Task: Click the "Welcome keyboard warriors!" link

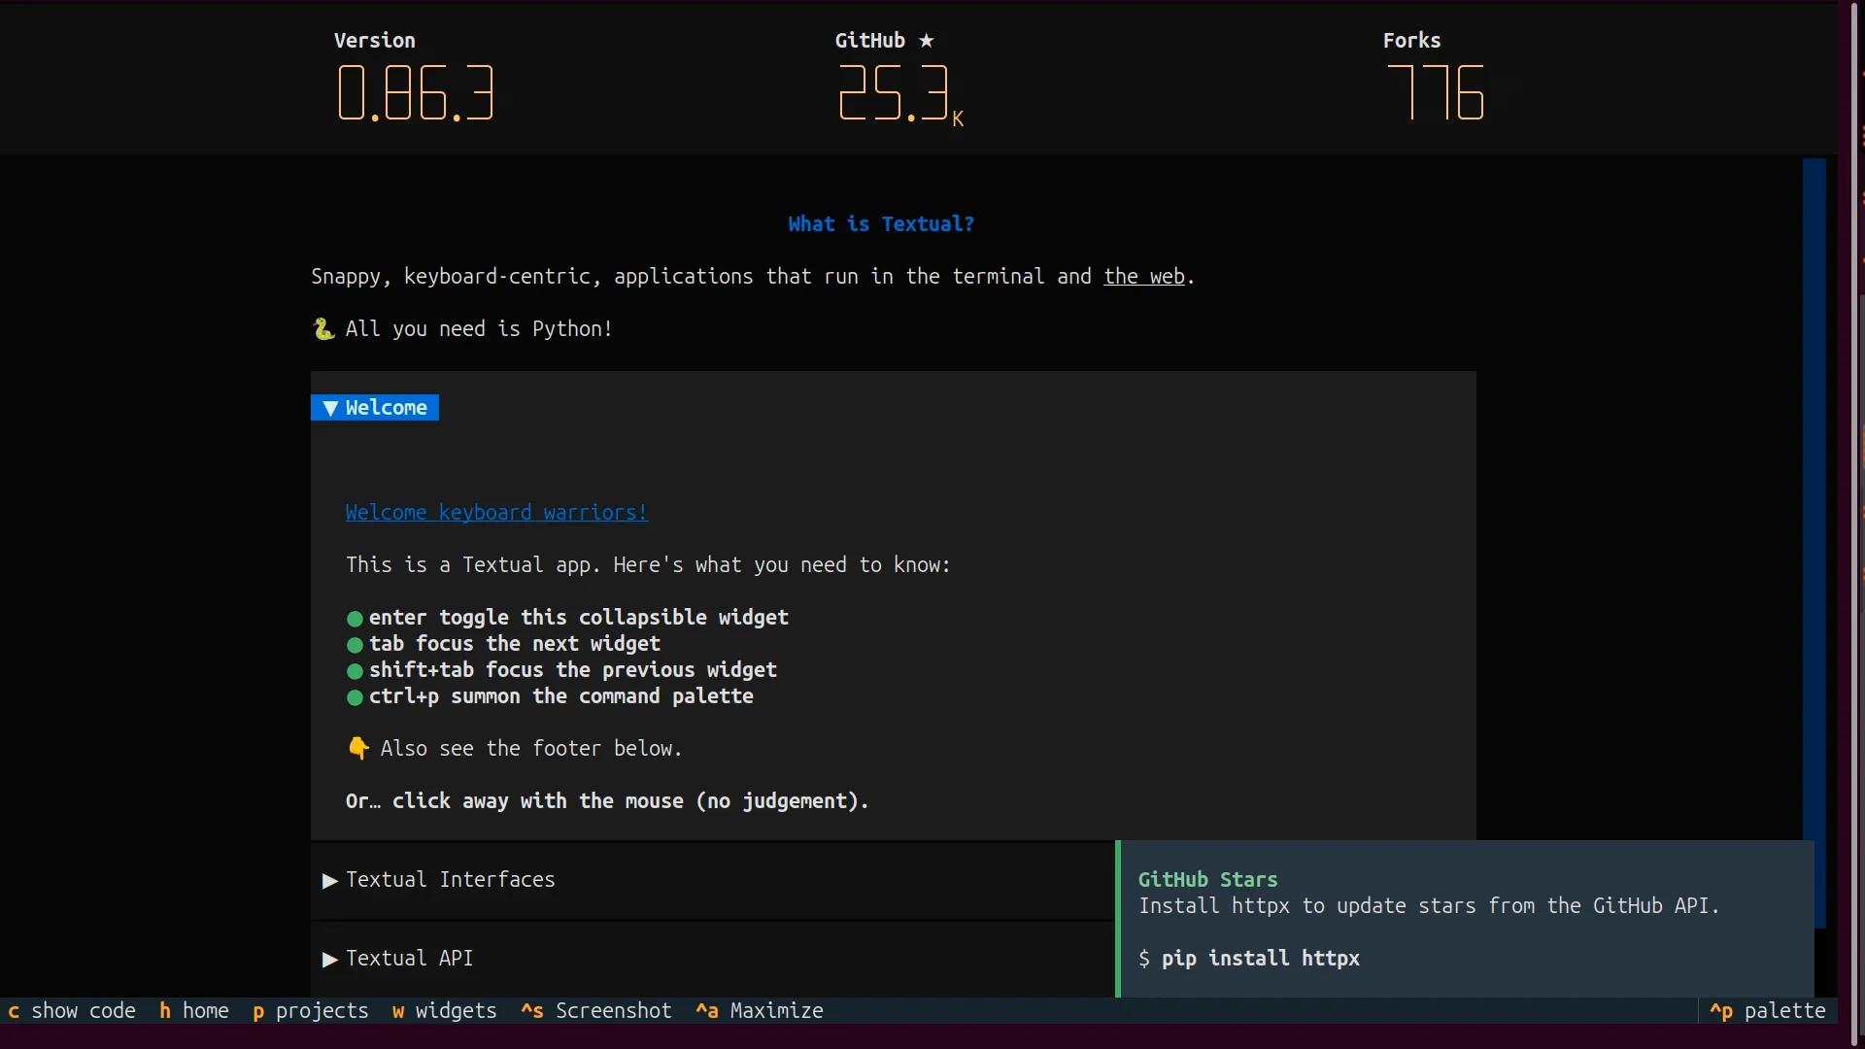Action: point(496,513)
